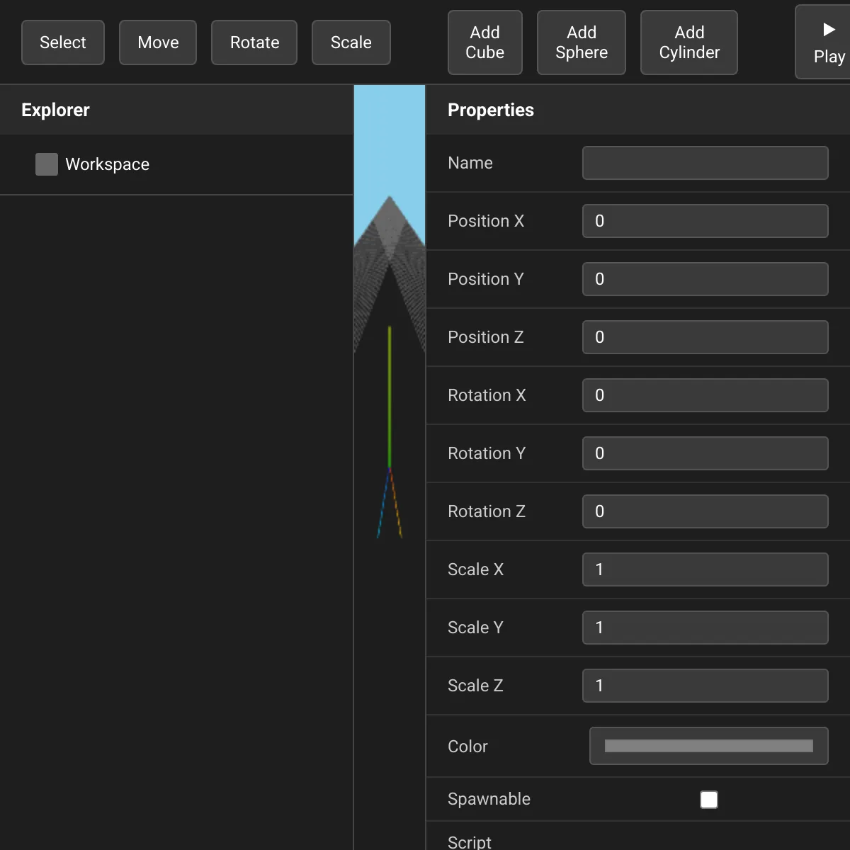Image resolution: width=850 pixels, height=850 pixels.
Task: Click the Explorer panel header
Action: (55, 110)
